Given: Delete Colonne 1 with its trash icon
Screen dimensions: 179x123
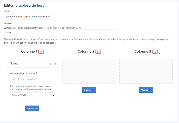Looking at the screenshot, I should click(x=41, y=52).
